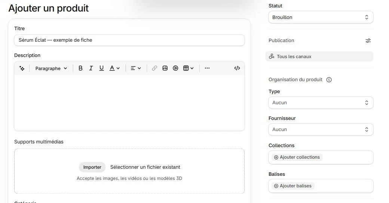The height and width of the screenshot is (203, 389).
Task: Click Ajouter collections button
Action: pos(297,157)
